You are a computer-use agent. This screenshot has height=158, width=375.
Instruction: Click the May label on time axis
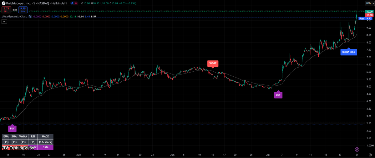tap(79, 155)
